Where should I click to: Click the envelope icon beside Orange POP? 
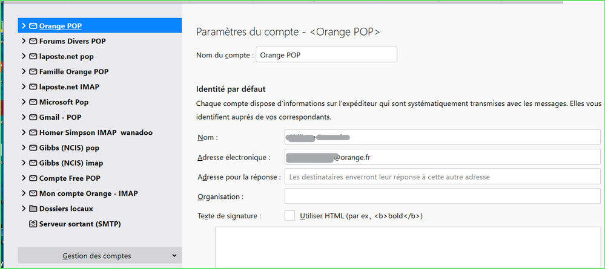pyautogui.click(x=33, y=26)
